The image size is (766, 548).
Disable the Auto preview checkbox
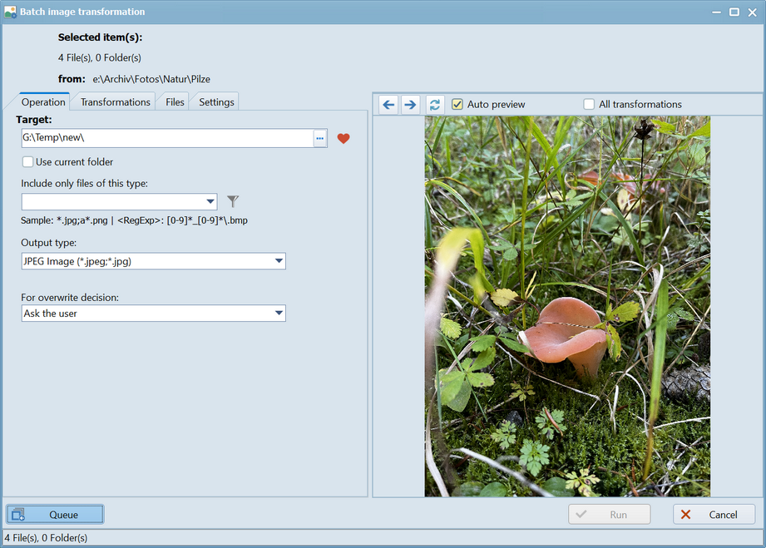(x=457, y=105)
